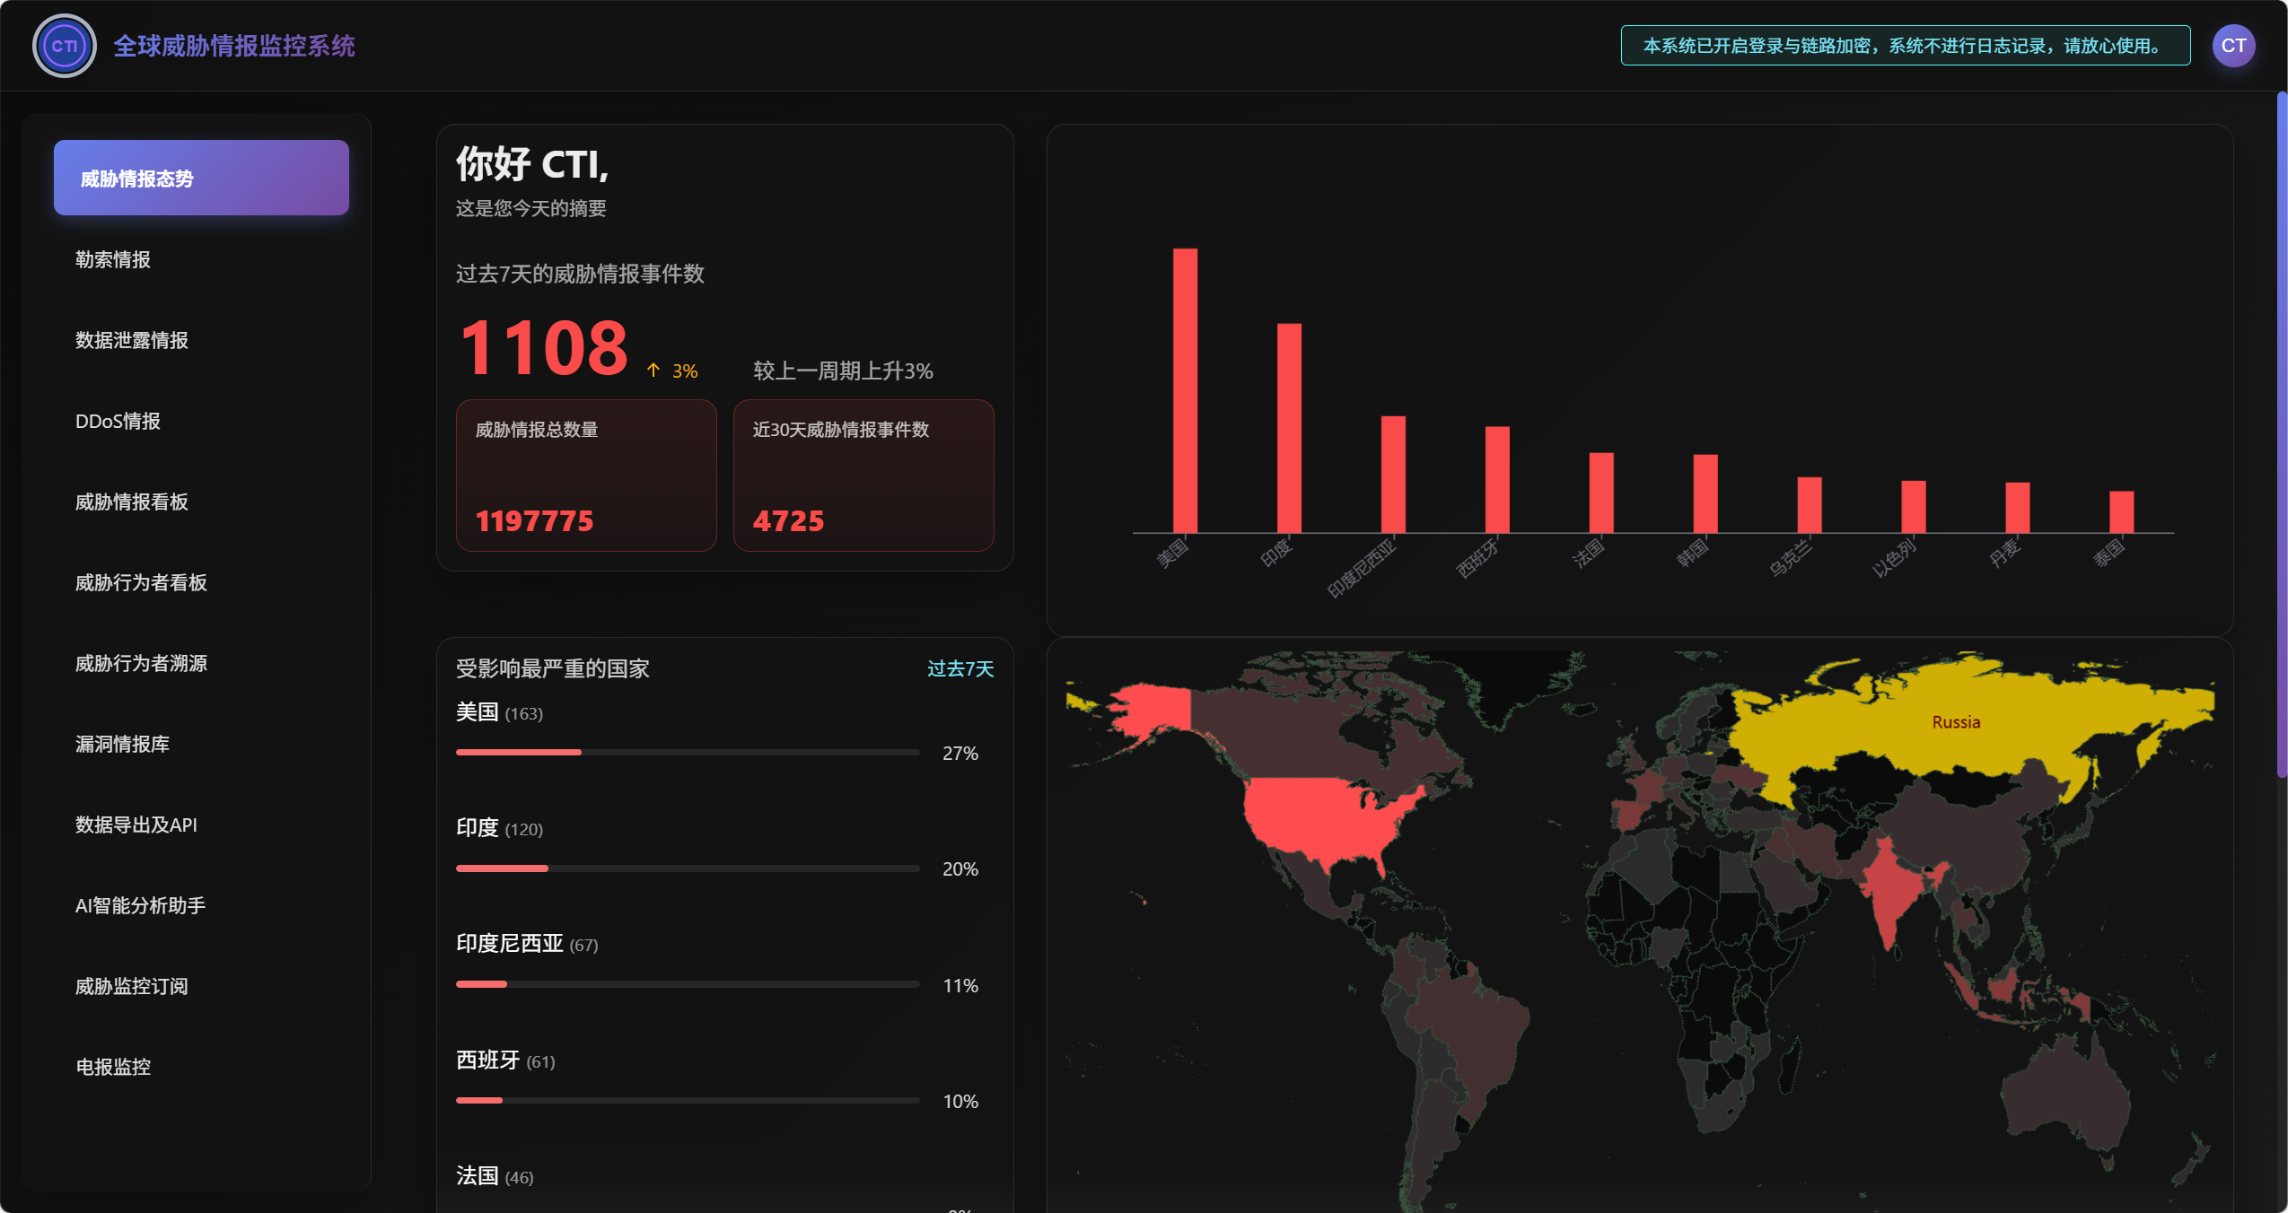2288x1213 pixels.
Task: Click the 过去7天 period link
Action: coord(960,668)
